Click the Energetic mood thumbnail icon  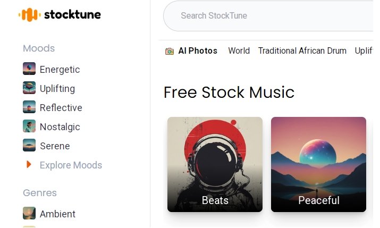(29, 69)
